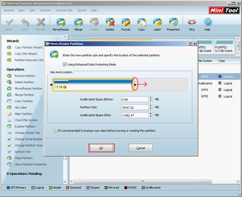Confirm the resize with OK button
This screenshot has width=242, height=197.
click(102, 148)
